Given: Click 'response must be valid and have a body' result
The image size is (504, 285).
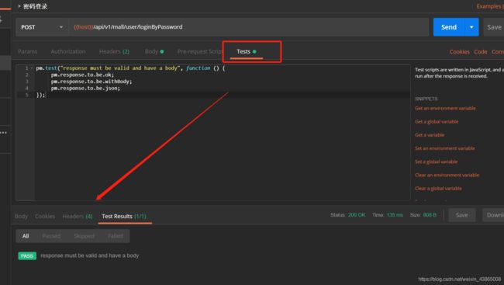Looking at the screenshot, I should click(90, 255).
